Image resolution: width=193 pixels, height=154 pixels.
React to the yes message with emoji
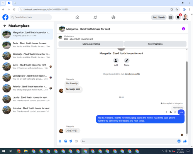(175, 112)
